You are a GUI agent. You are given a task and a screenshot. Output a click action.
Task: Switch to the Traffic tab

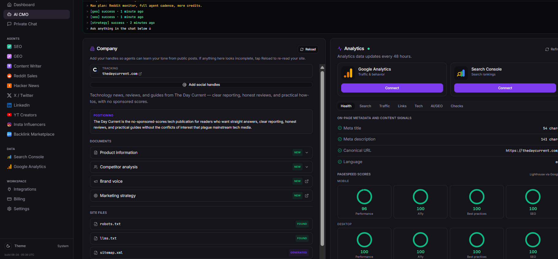[x=384, y=106]
